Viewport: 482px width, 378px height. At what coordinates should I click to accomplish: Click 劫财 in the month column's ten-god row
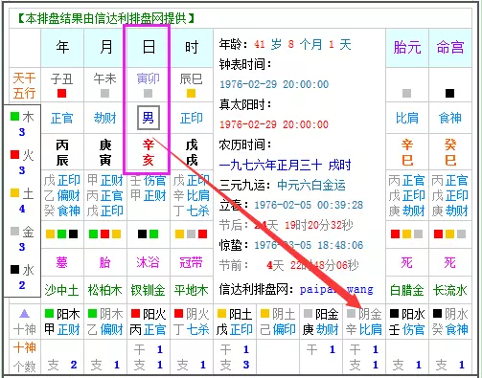tap(105, 118)
